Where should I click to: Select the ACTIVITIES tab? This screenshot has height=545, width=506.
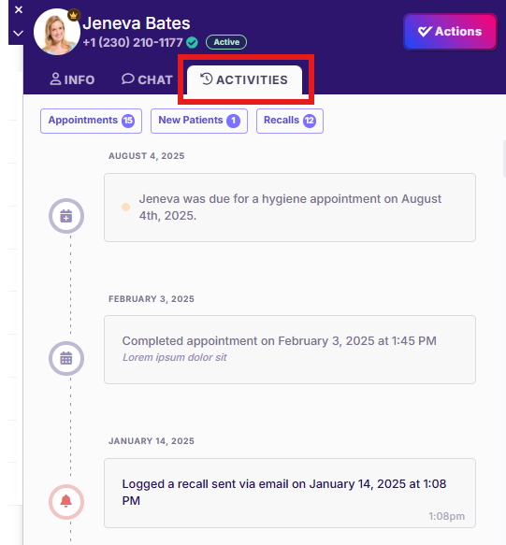point(244,80)
